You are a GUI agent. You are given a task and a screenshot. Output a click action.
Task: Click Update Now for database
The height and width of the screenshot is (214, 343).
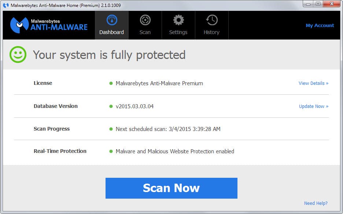(x=314, y=106)
